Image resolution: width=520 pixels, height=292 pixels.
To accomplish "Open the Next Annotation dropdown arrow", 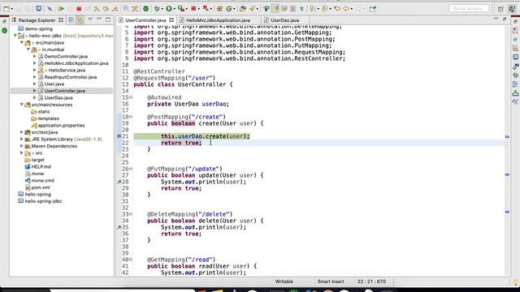I will pos(318,9).
